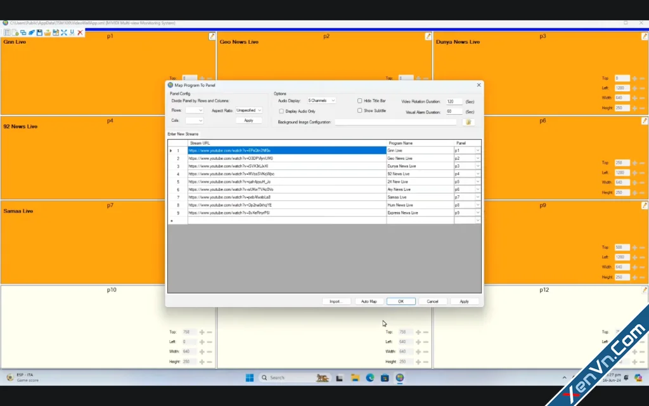Open the Cols dropdown in Panel Config

pyautogui.click(x=194, y=121)
